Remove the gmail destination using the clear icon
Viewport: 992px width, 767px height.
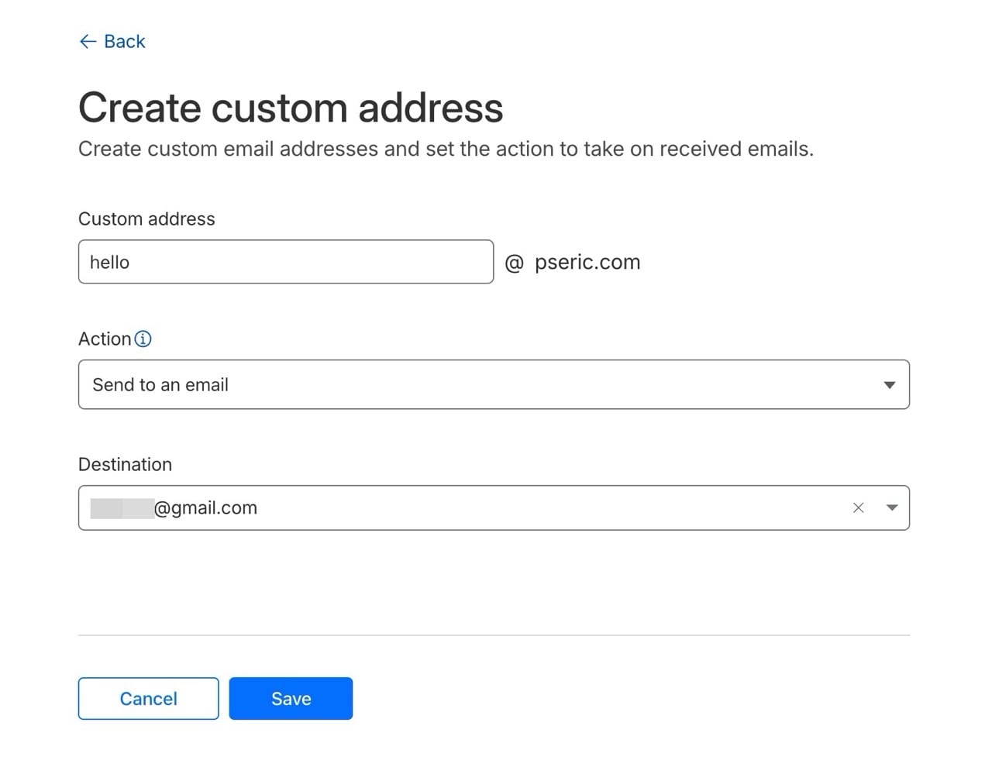[858, 507]
